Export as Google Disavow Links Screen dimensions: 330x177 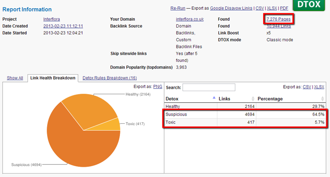tap(230, 8)
